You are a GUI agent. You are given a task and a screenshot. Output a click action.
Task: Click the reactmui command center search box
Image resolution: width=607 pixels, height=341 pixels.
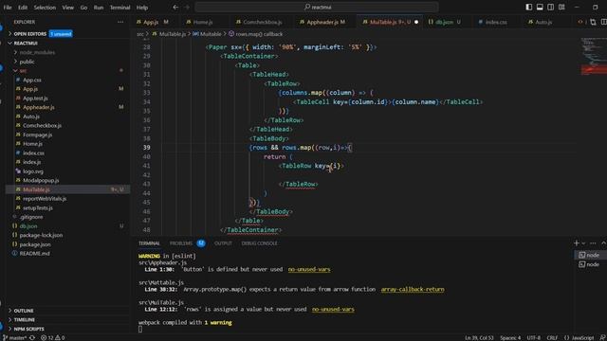pos(317,7)
